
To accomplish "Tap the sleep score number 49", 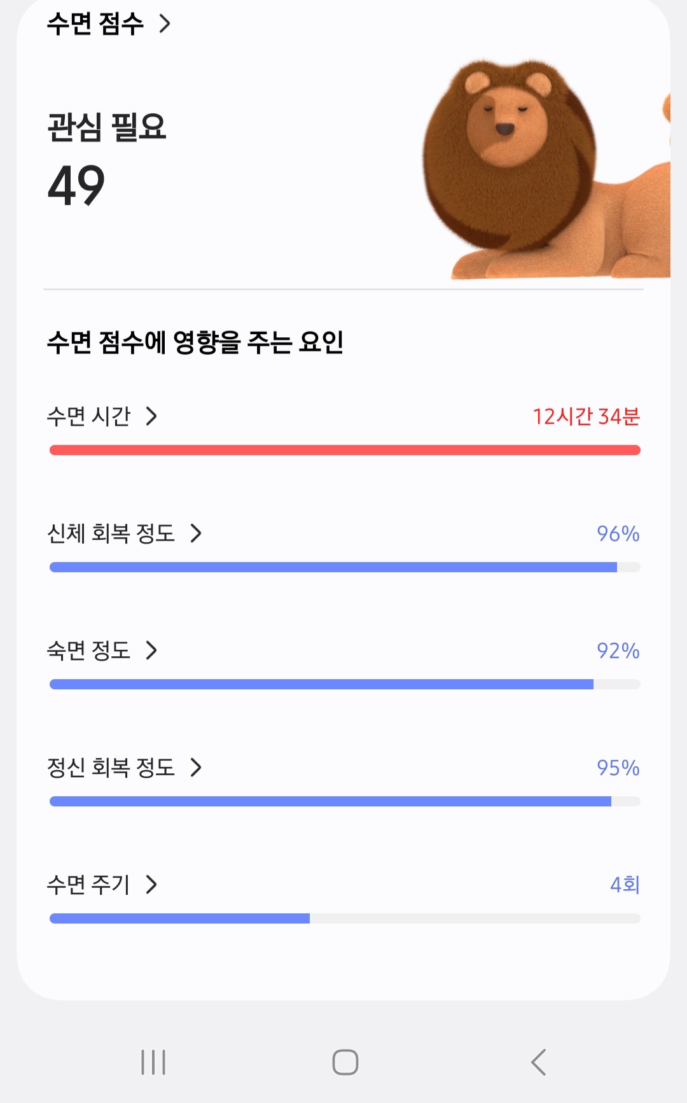I will (x=76, y=185).
